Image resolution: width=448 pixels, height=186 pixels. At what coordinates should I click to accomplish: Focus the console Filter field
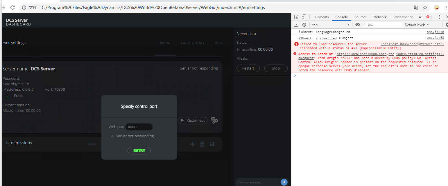click(x=384, y=25)
